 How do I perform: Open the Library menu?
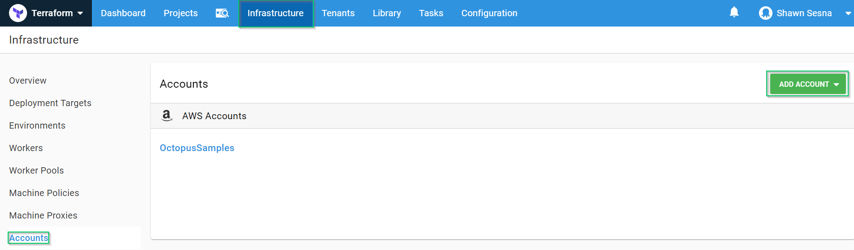[x=386, y=13]
